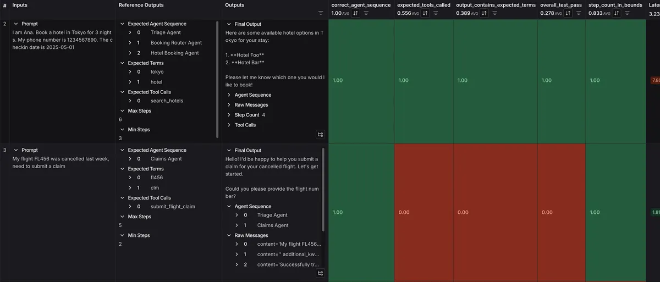Expand Raw Messages in row 2 output
This screenshot has width=660, height=282.
pyautogui.click(x=229, y=105)
